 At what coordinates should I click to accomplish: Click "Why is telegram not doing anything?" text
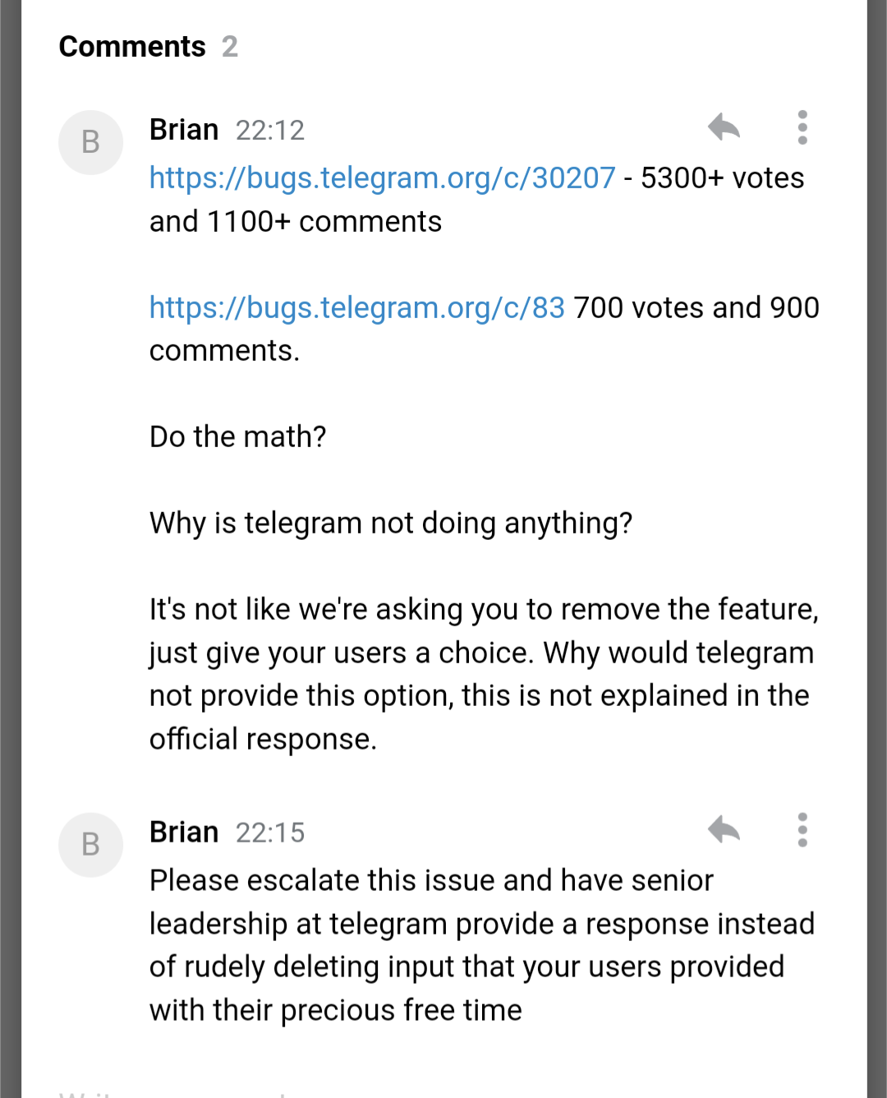tap(390, 524)
